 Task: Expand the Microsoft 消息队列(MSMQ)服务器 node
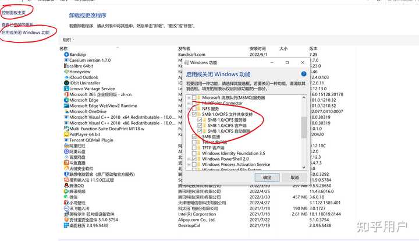tap(189, 98)
